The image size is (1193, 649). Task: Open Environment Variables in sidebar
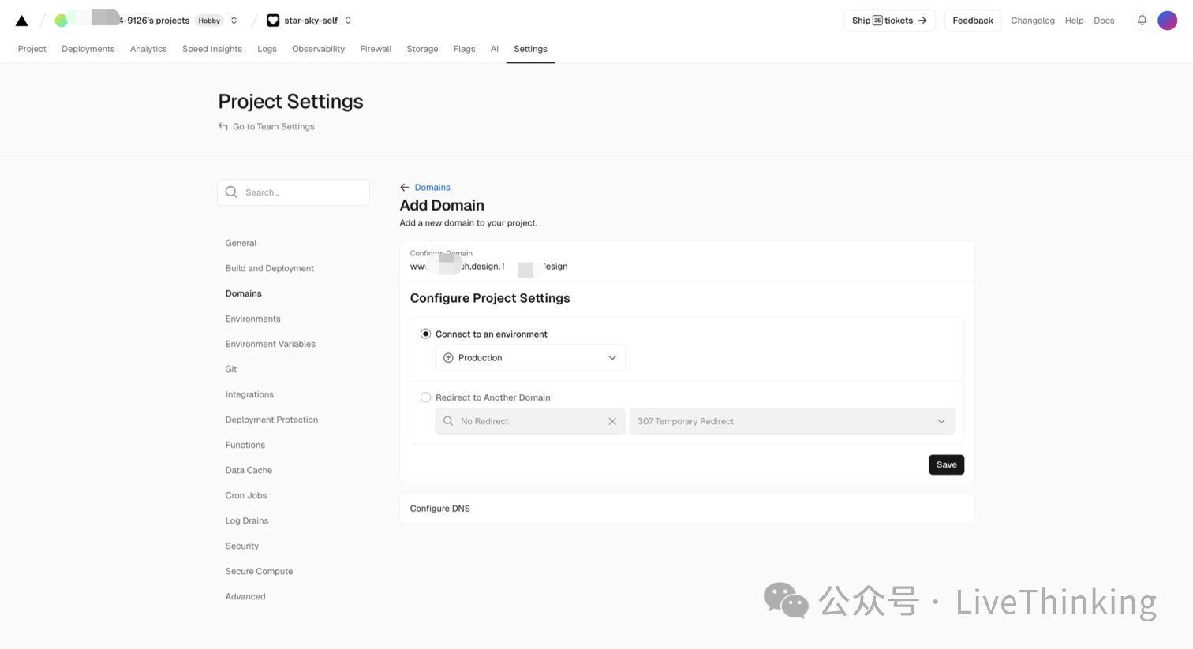click(x=270, y=344)
